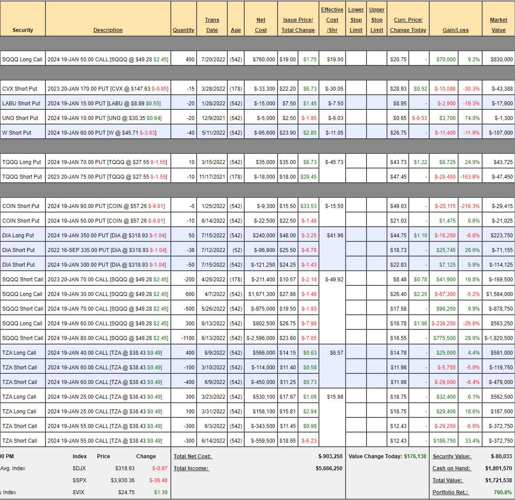Click the Cash on Hand label
Screen dimensions: 515x500
(x=451, y=468)
